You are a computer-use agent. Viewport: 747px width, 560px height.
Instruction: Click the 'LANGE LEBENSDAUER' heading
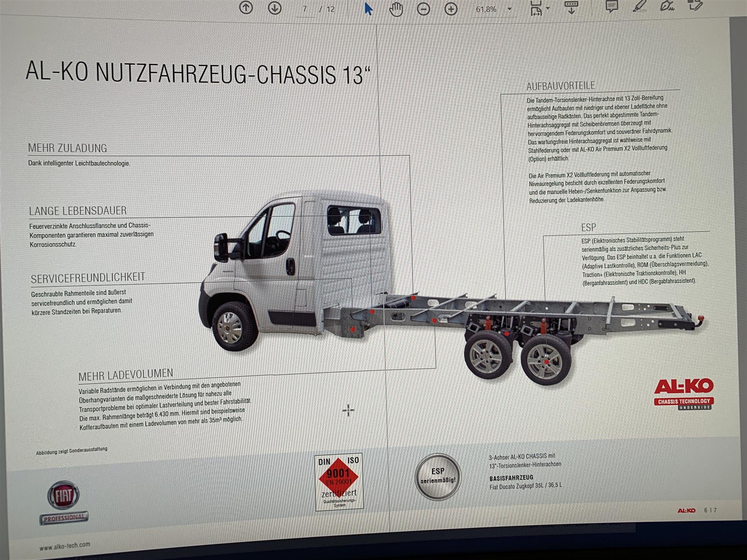[78, 211]
